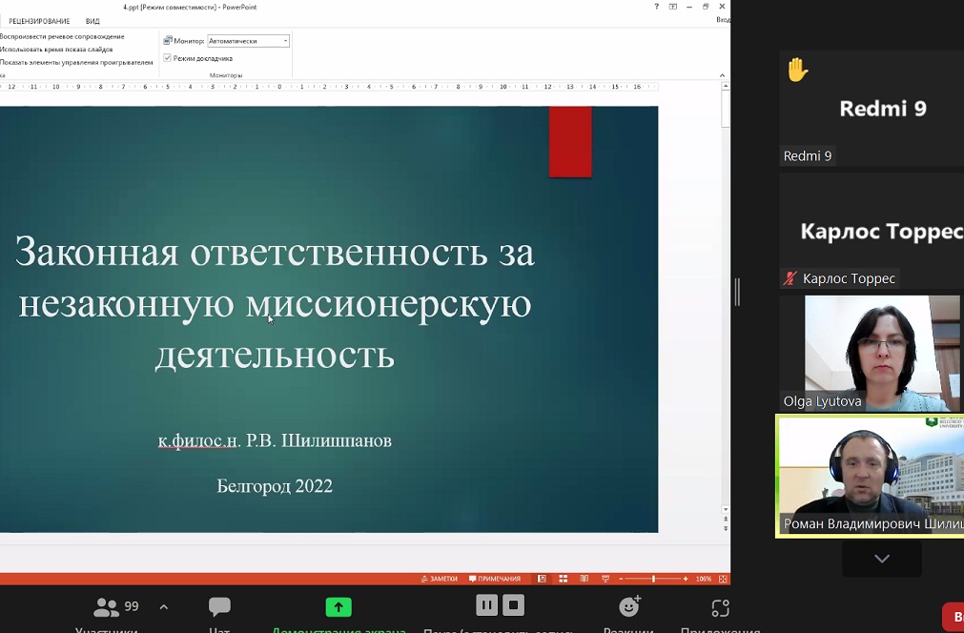
Task: Open the Reactions smiley icon
Action: (x=629, y=606)
